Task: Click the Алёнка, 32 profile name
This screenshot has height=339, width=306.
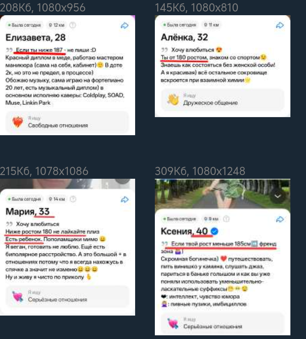Action: point(184,37)
